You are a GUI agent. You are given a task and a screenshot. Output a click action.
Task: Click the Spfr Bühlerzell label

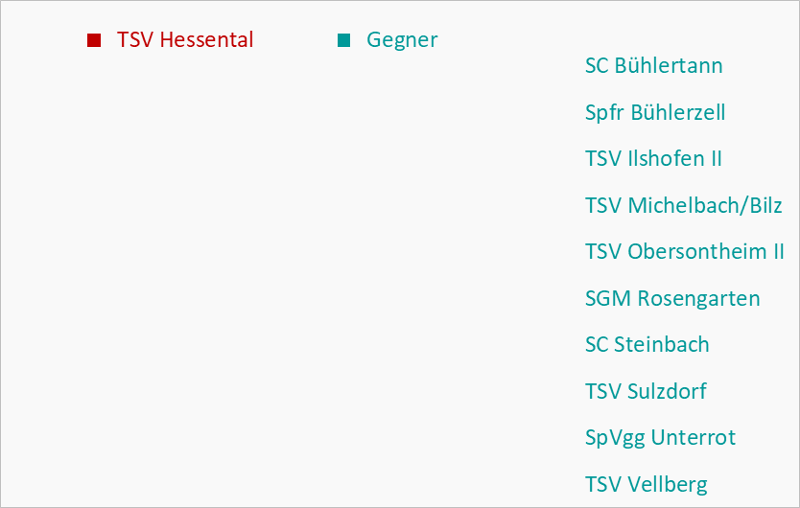pos(655,113)
